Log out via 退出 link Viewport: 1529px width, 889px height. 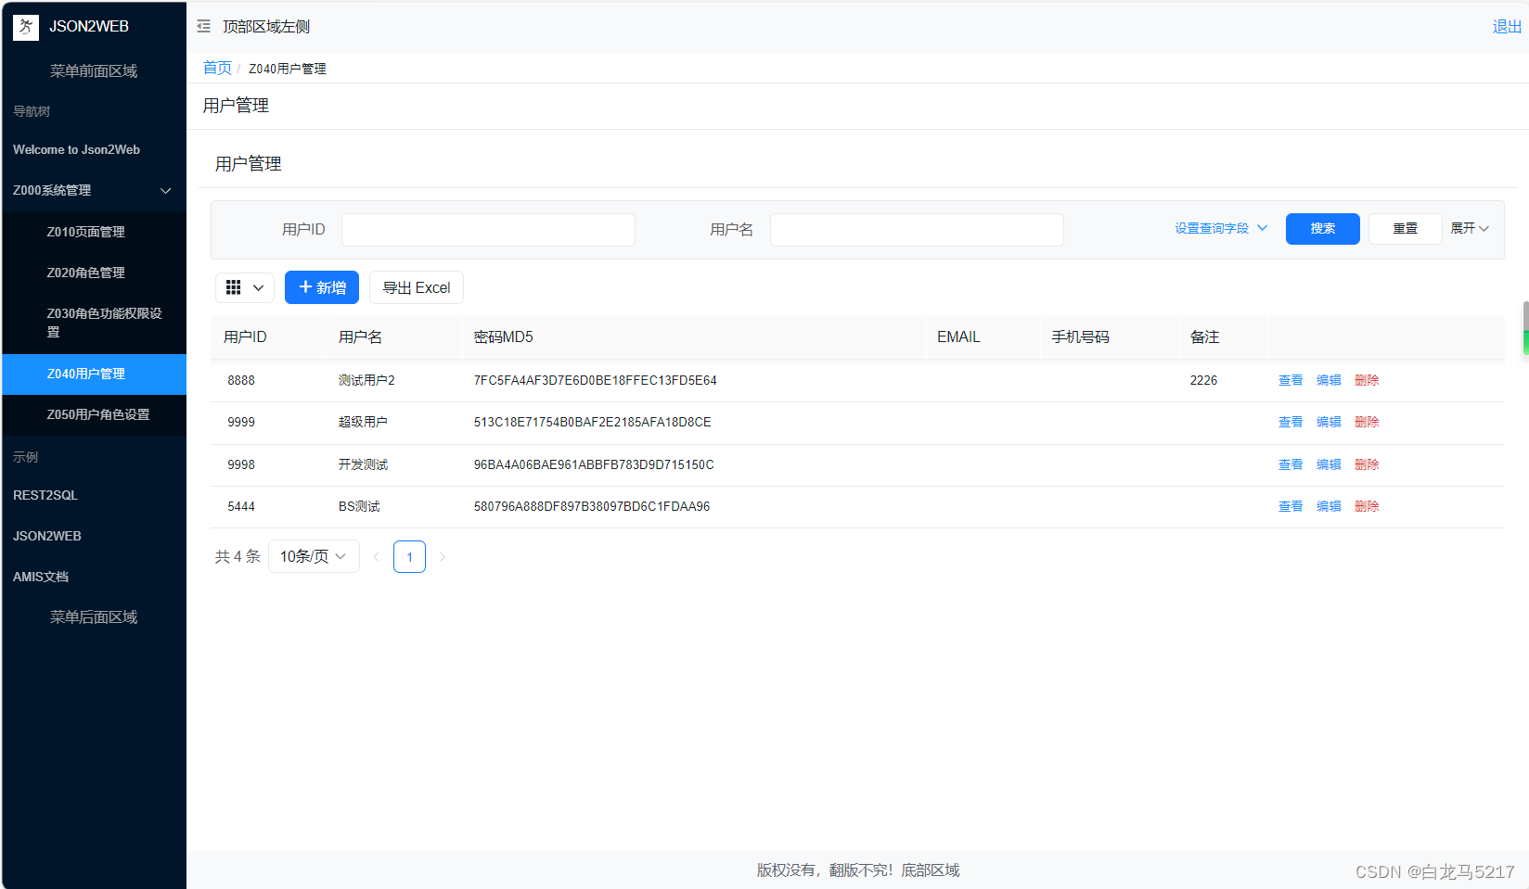(1507, 27)
